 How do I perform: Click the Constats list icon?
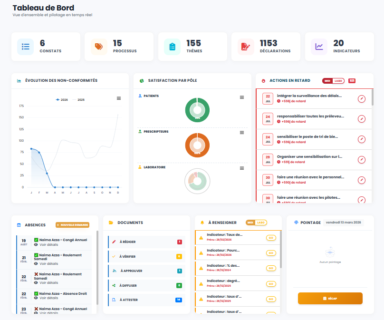click(x=26, y=47)
